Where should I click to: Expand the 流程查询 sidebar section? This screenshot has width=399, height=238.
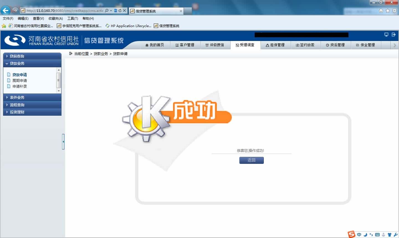coord(32,105)
